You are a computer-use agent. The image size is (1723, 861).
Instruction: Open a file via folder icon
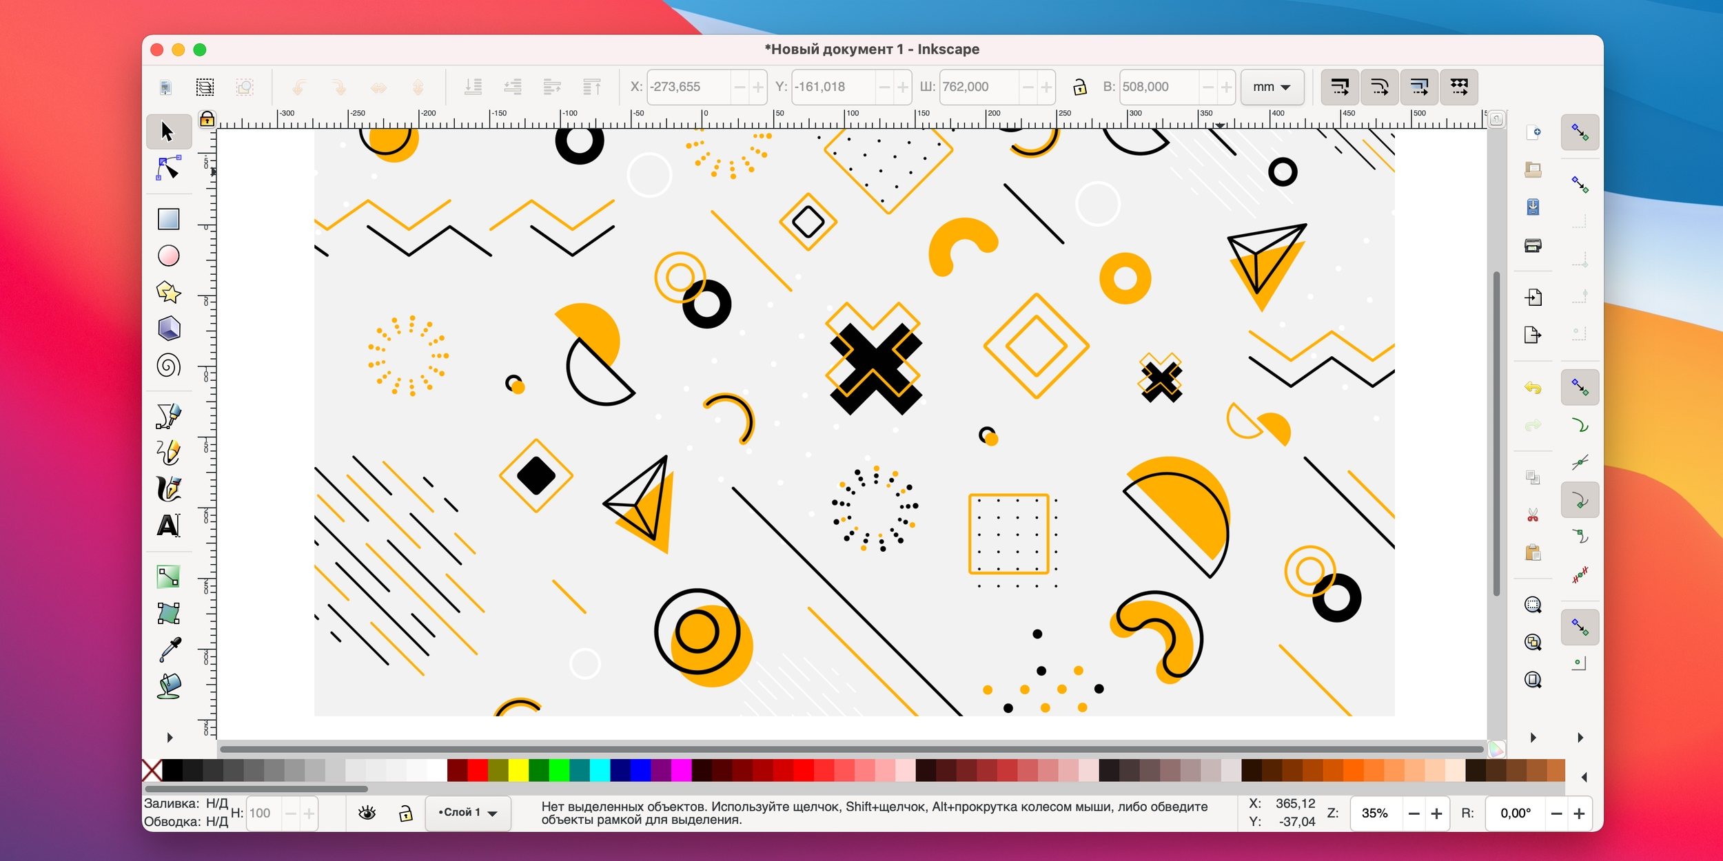1533,169
